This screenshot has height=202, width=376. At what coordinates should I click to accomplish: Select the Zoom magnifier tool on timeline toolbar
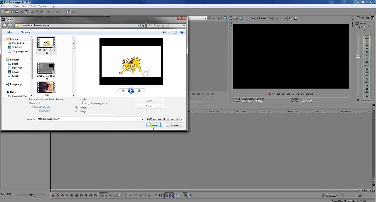coord(120,195)
